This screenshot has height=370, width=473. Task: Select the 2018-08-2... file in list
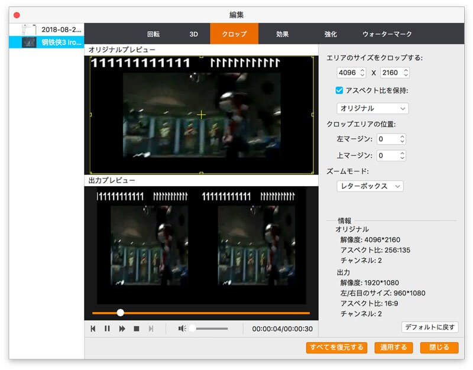coord(47,30)
